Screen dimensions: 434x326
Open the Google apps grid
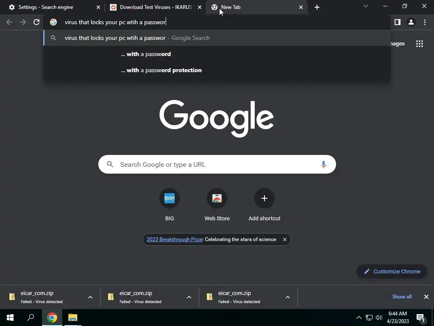coord(420,44)
